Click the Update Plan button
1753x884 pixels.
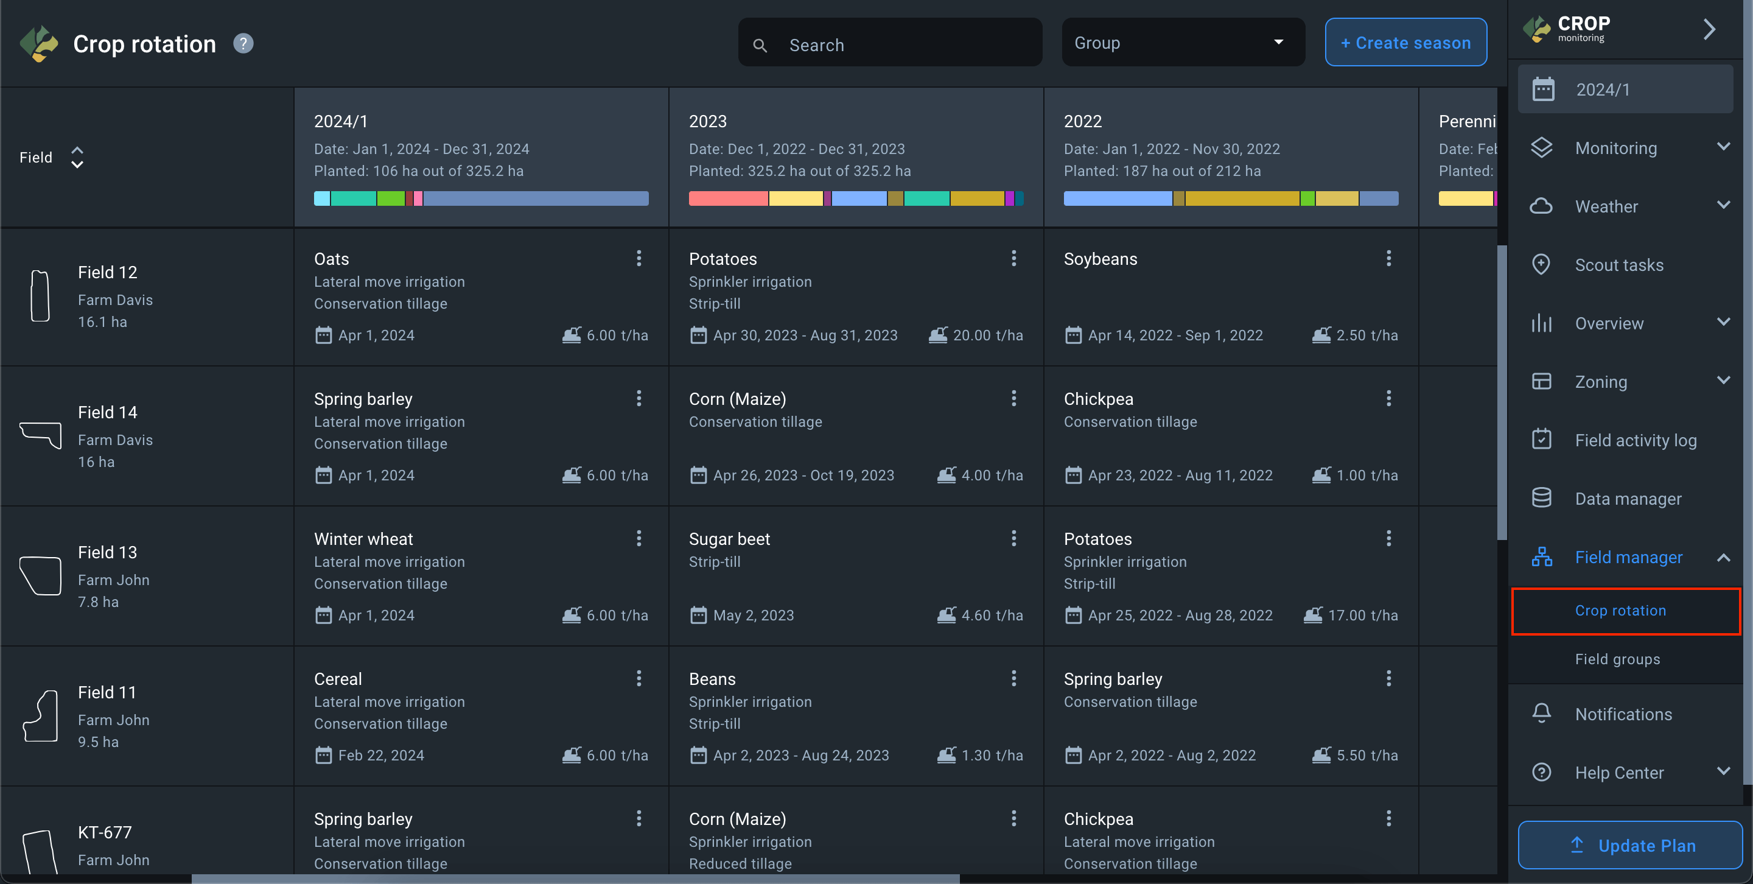[1630, 845]
